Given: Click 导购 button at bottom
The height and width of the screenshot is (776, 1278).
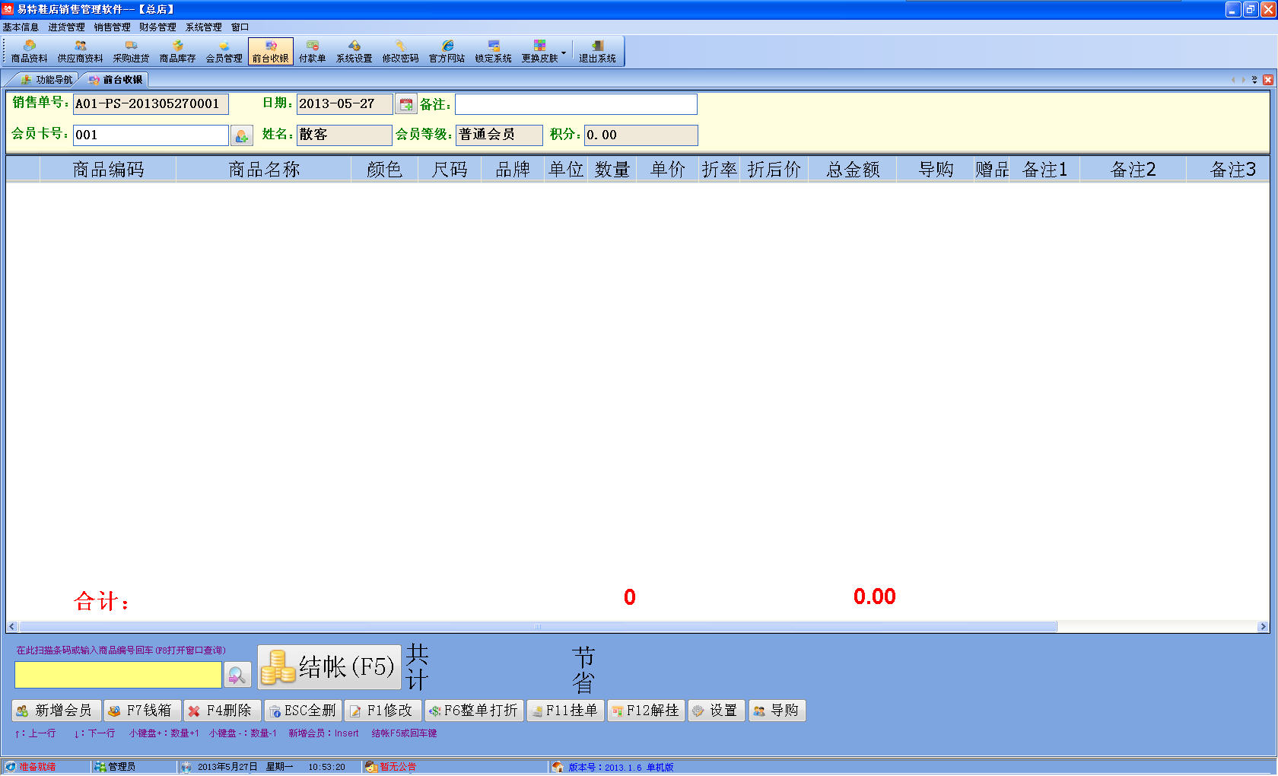Looking at the screenshot, I should [777, 711].
